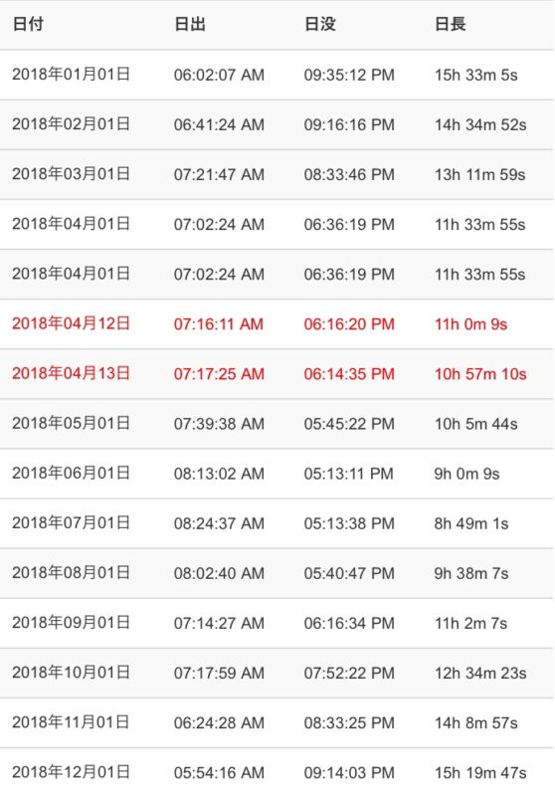Select the highlighted 2018年04月13日 date

(71, 374)
